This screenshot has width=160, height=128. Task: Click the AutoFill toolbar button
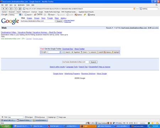pyautogui.click(x=70, y=15)
